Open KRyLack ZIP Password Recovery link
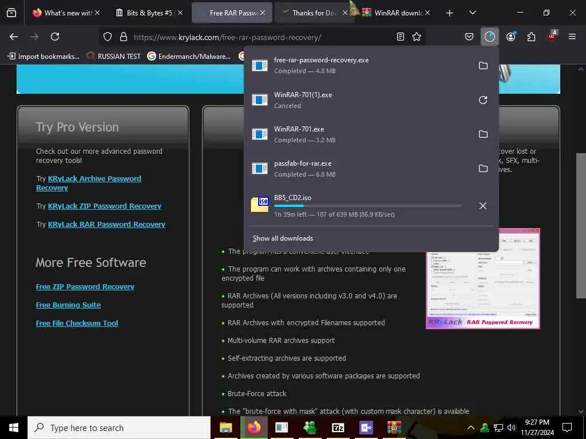The image size is (586, 439). (105, 206)
